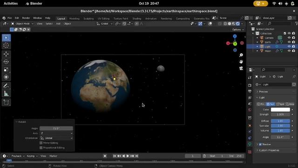Select the Rotate tool
This screenshot has height=168, width=298.
6,62
